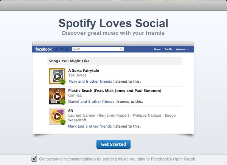Screen dimensions: 227x165
Task: Open Facebook notifications globe icon
Action: pos(67,49)
